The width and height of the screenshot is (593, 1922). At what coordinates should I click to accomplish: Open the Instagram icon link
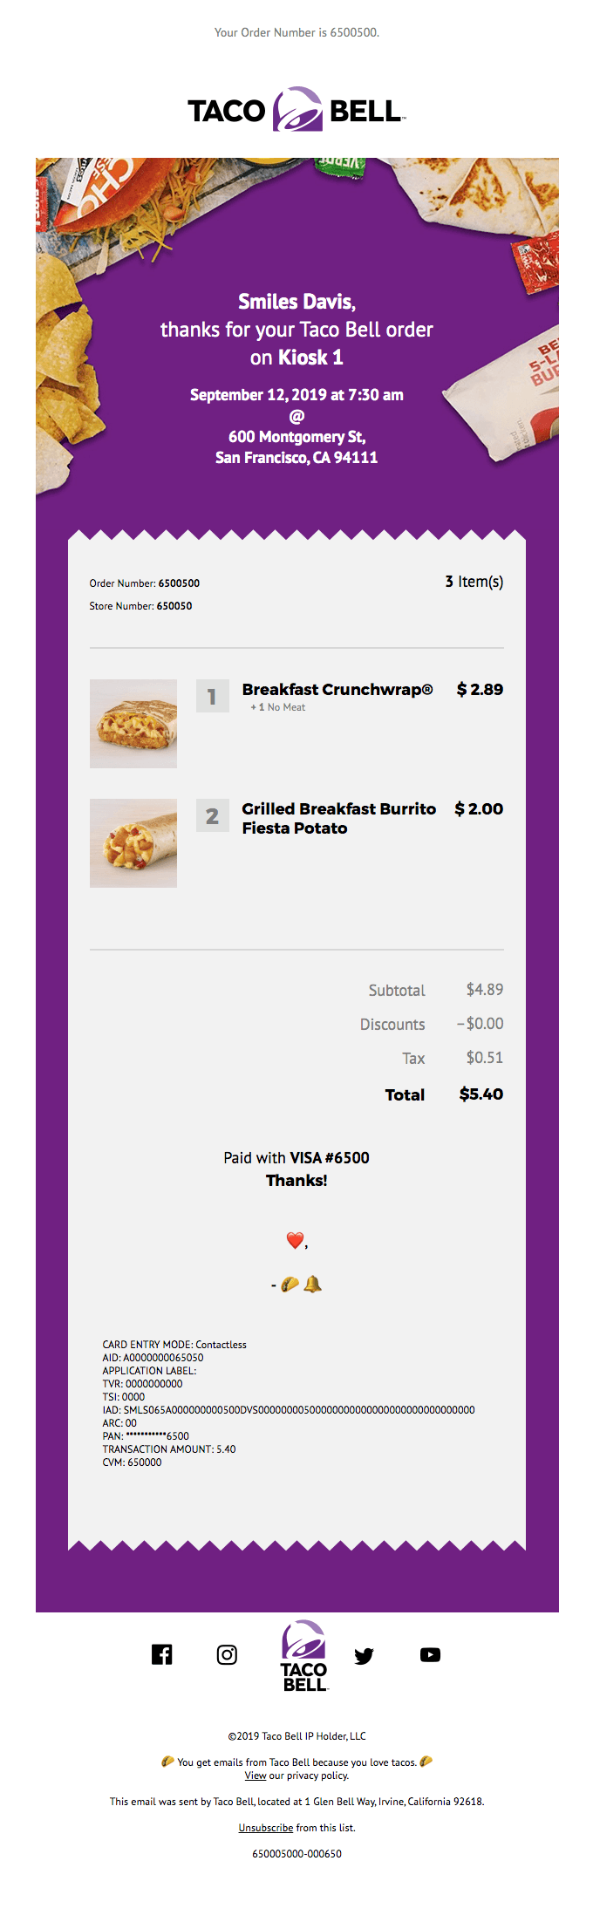point(227,1654)
